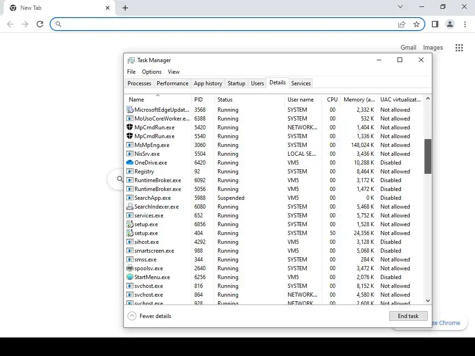Screen dimensions: 475x356
Task: Click the setup.exe icon for PID 404
Action: 130,233
